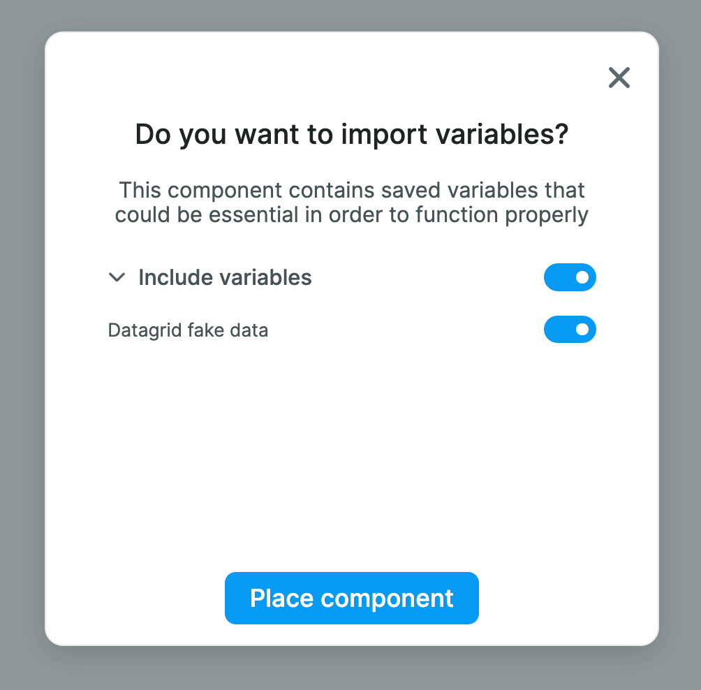701x690 pixels.
Task: Click the chevron beside Include variables
Action: pyautogui.click(x=117, y=277)
